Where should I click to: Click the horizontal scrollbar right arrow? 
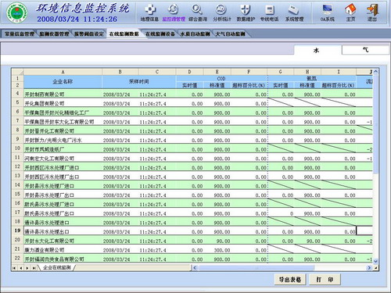369,267
